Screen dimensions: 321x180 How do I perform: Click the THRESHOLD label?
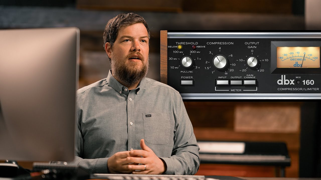(187, 43)
